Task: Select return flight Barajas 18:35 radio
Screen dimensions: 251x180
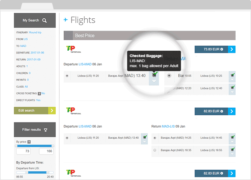Action: pyautogui.click(x=155, y=150)
